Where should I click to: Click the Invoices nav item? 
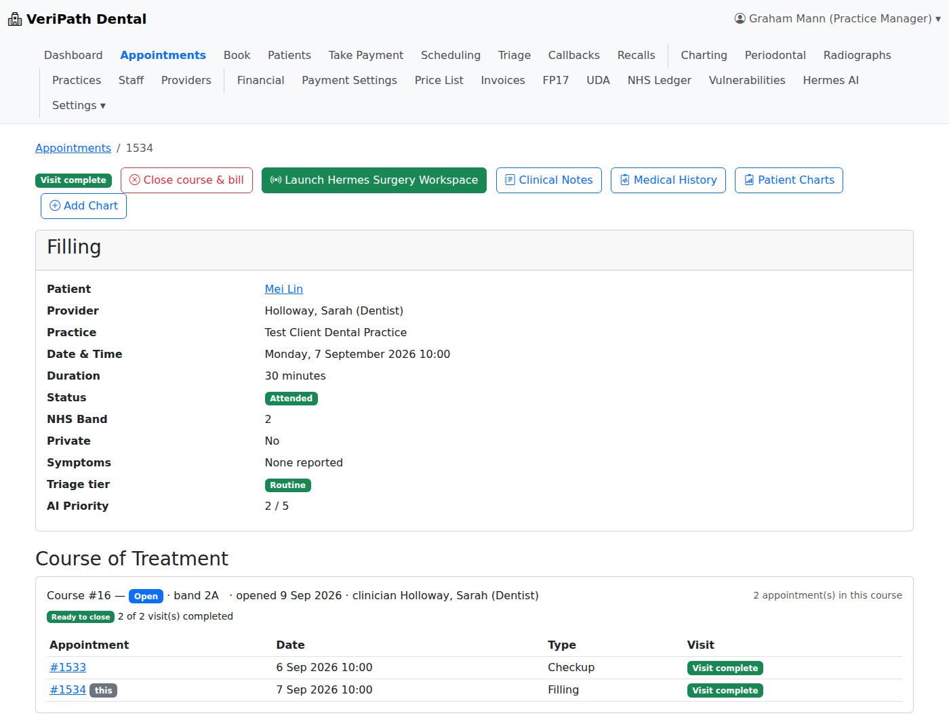tap(503, 80)
